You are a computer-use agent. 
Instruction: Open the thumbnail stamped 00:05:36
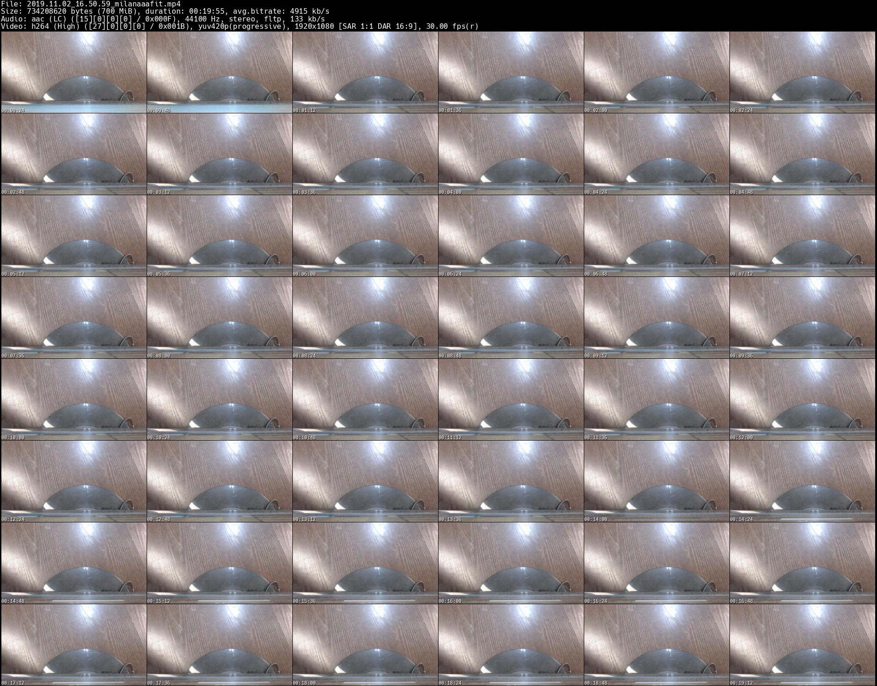(x=219, y=236)
